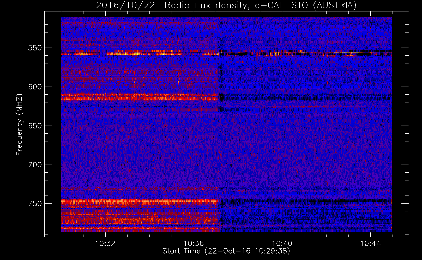Click the 'Start Time (22-Oct-16 10:29:38)' label
Screen dimensions: 422x260
coord(226,251)
